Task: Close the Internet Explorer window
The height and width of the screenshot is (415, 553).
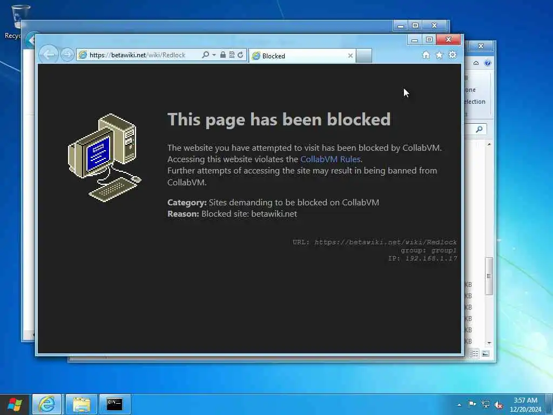Action: pyautogui.click(x=449, y=39)
